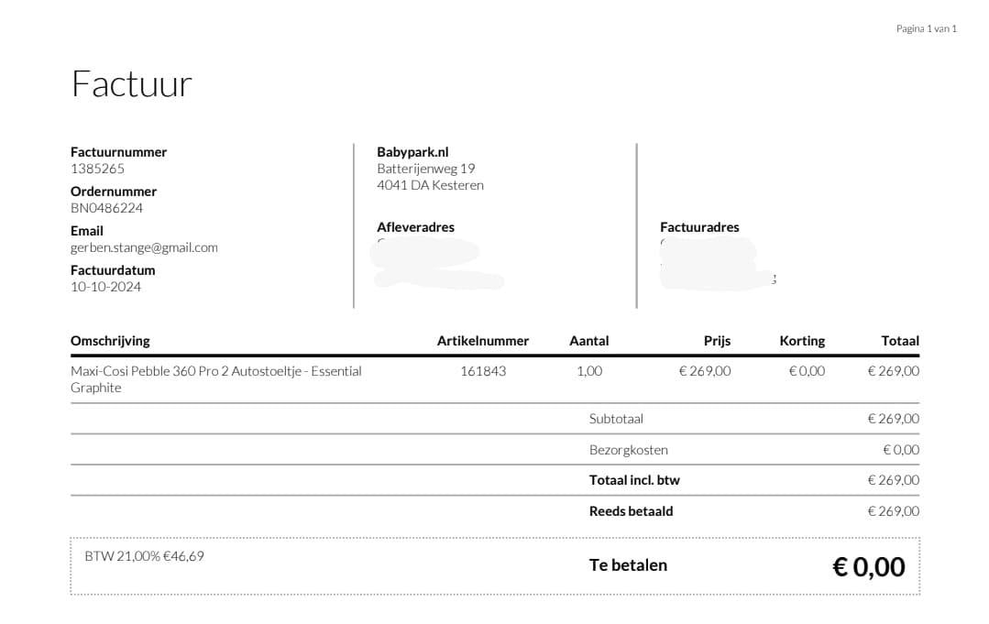Click order number BN0486224
Screen dimensions: 989x624
pos(106,208)
